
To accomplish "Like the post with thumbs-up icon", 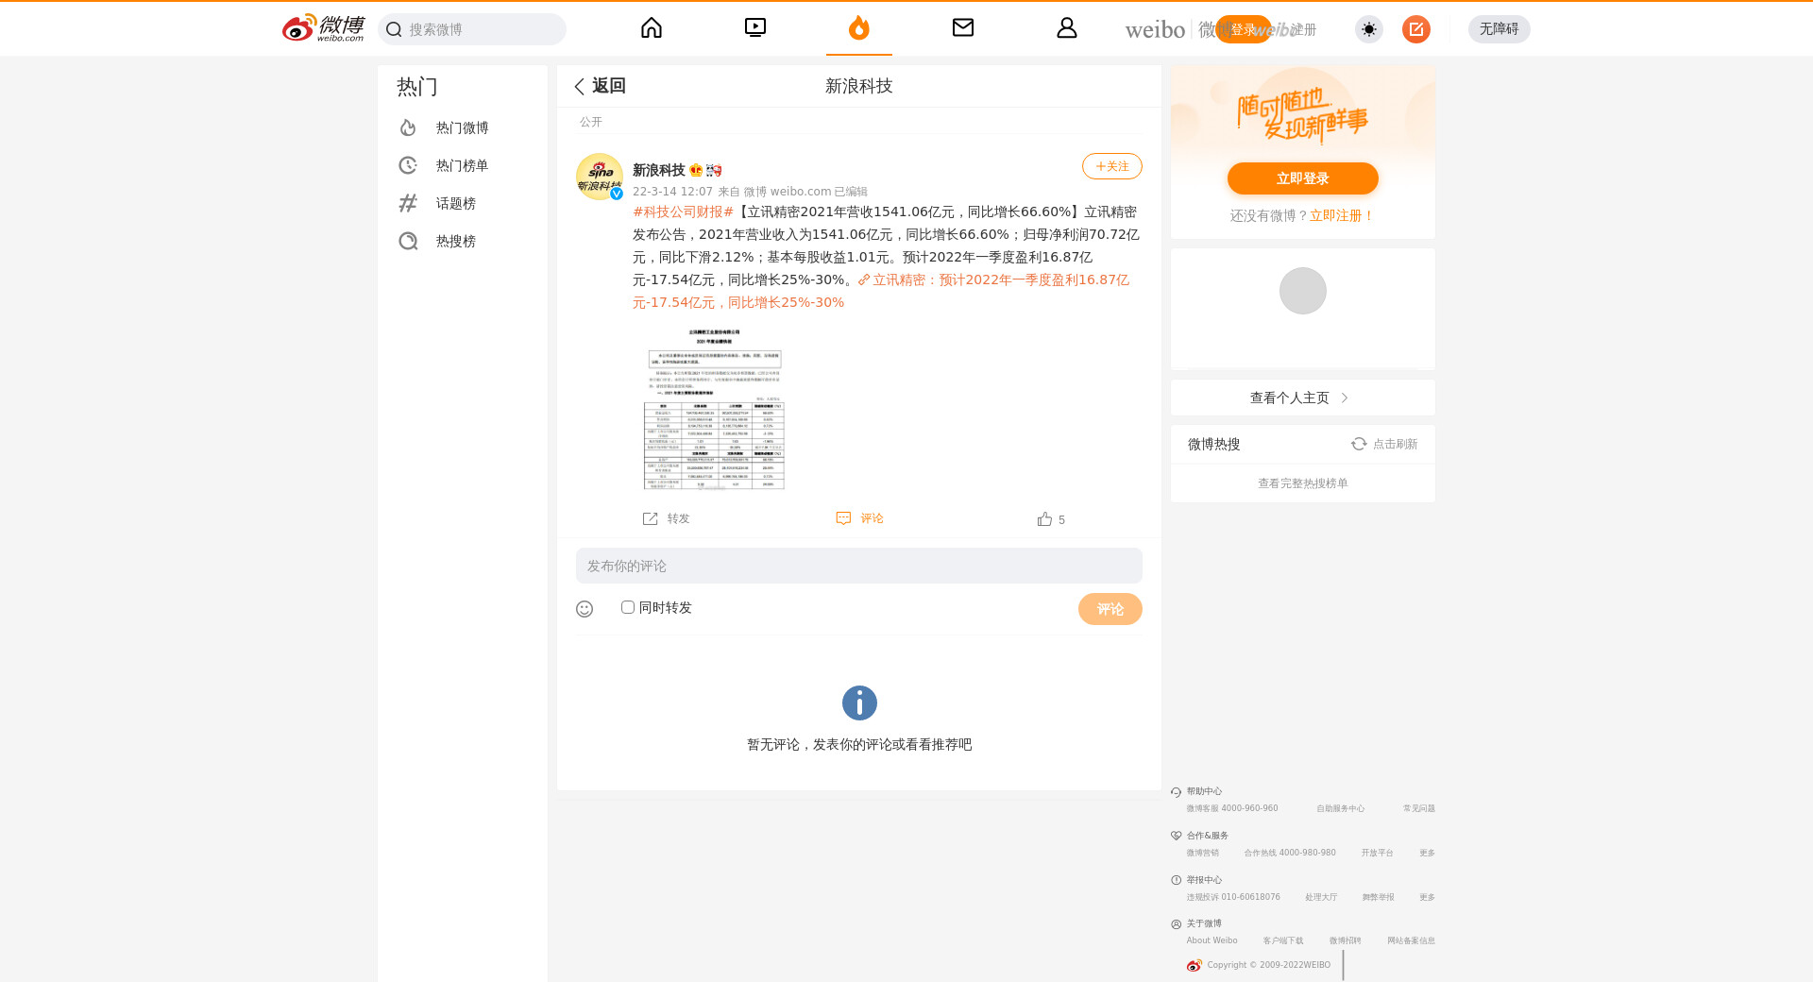I will (1044, 519).
